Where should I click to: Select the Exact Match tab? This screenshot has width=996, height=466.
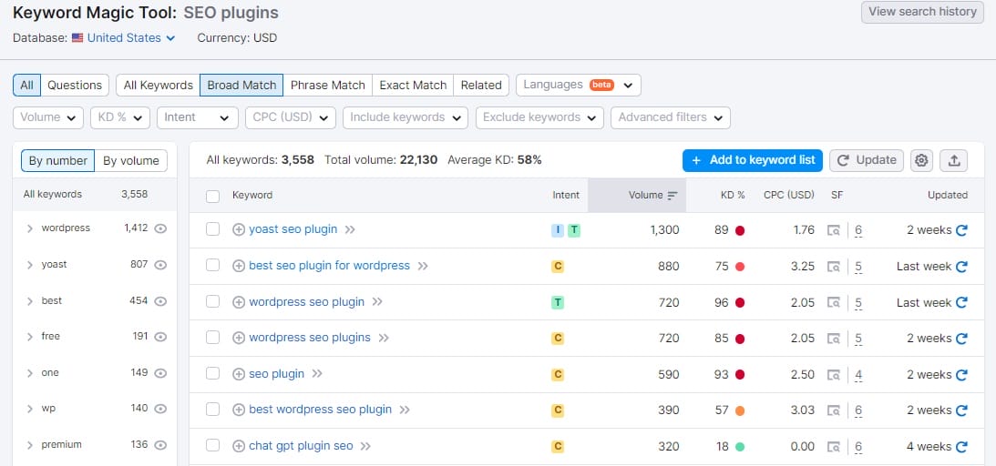tap(413, 85)
